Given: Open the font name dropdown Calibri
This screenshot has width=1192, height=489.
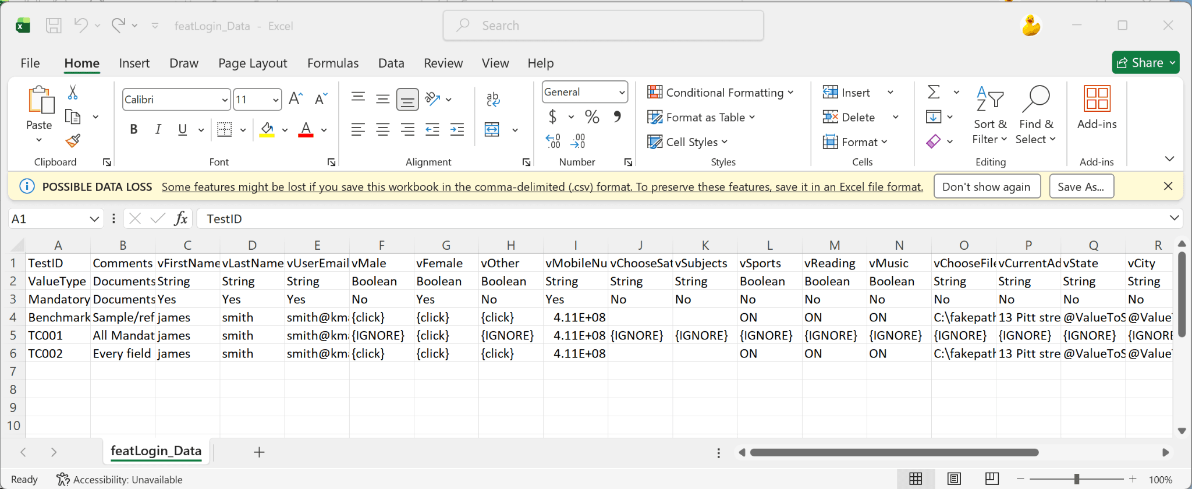Looking at the screenshot, I should [225, 100].
